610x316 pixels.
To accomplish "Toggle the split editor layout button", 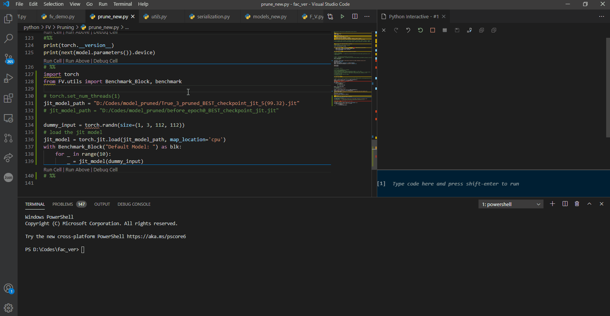I will click(x=355, y=16).
